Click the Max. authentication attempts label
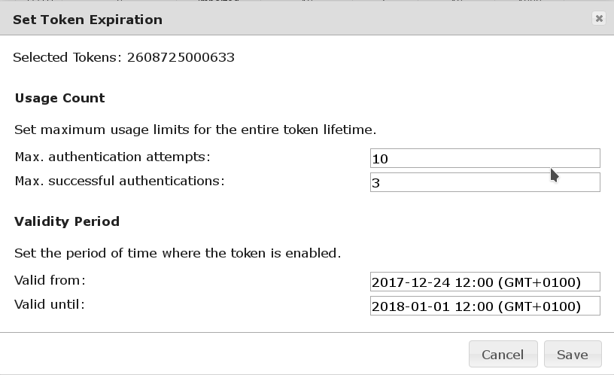The image size is (614, 375). click(x=112, y=157)
